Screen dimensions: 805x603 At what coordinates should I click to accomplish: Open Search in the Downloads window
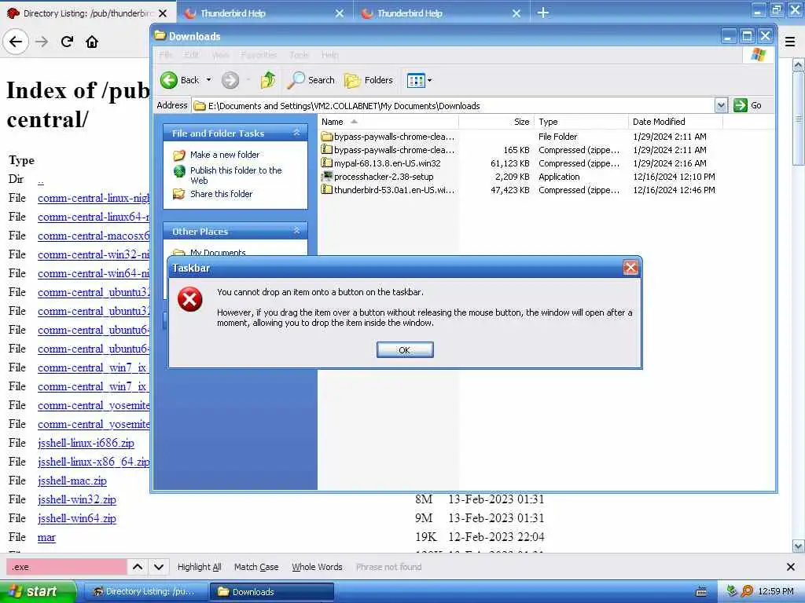coord(311,80)
